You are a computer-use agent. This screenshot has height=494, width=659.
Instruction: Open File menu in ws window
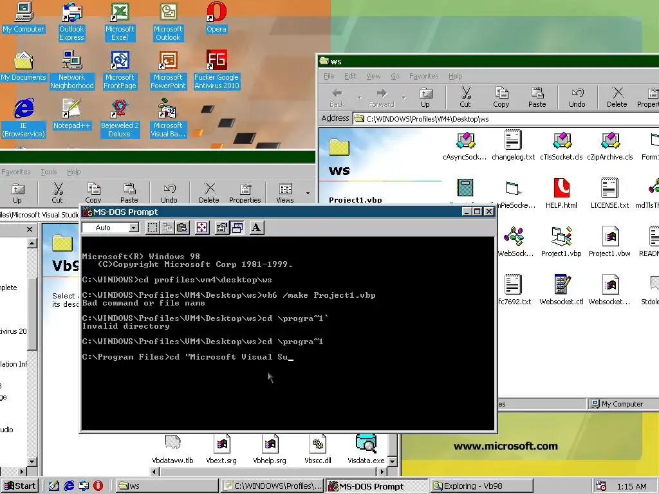pyautogui.click(x=329, y=76)
